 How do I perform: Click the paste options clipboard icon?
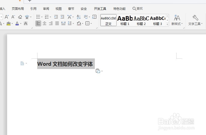tap(98, 71)
